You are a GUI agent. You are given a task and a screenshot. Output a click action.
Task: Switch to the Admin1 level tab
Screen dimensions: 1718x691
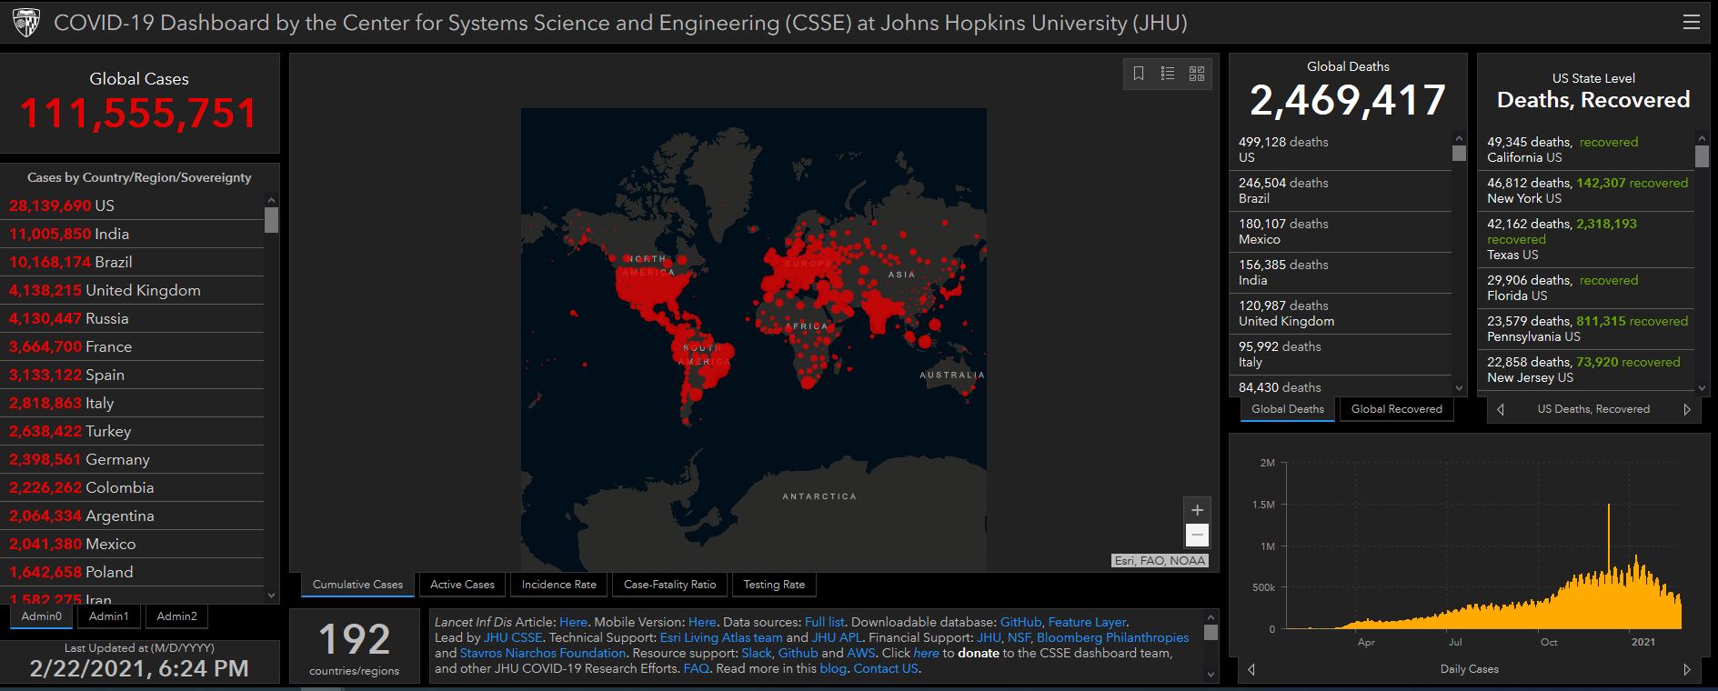click(109, 616)
